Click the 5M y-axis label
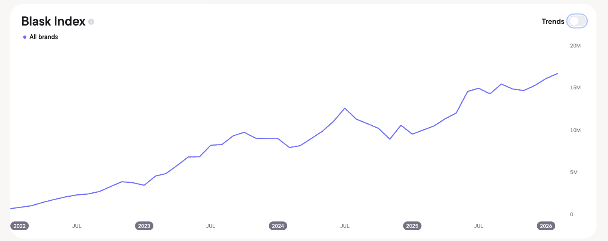 (x=574, y=172)
